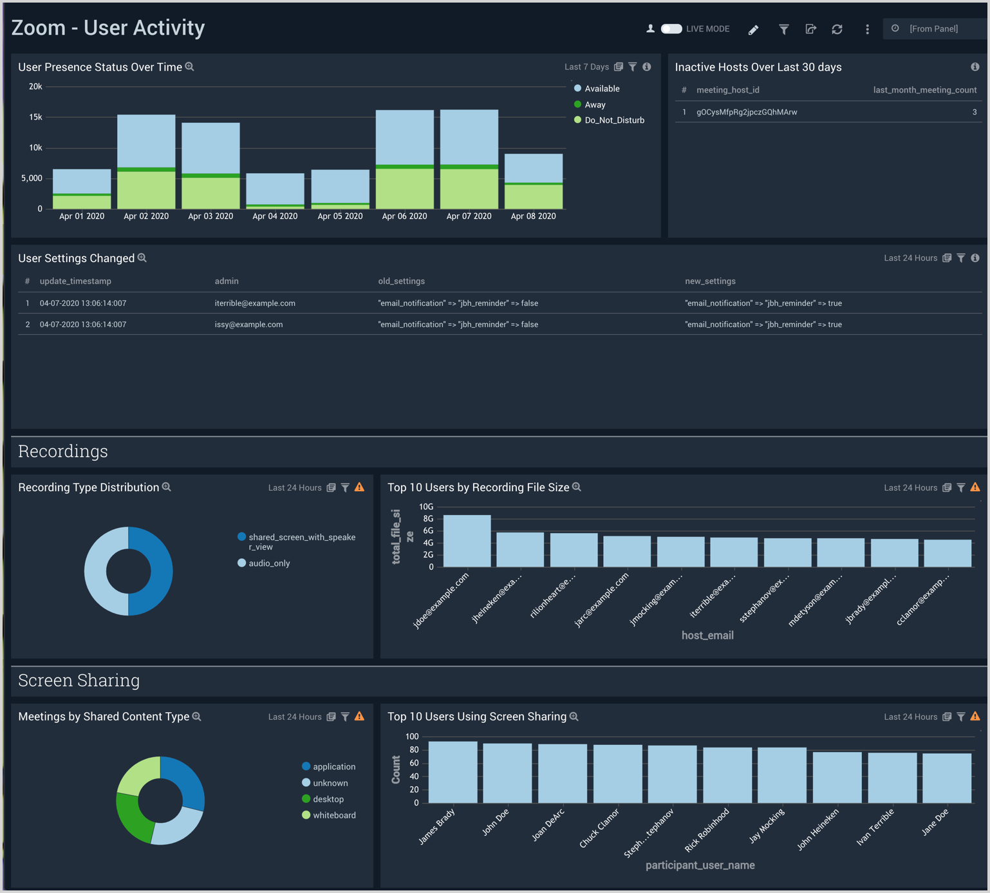Open the [From Panel] time range selector
The height and width of the screenshot is (893, 990).
click(x=935, y=28)
